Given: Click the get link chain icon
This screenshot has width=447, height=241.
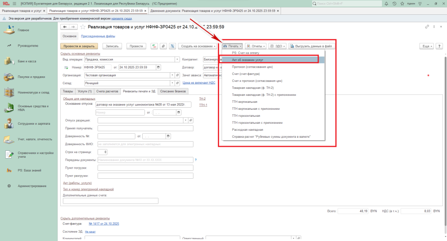Looking at the screenshot, I should click(427, 27).
